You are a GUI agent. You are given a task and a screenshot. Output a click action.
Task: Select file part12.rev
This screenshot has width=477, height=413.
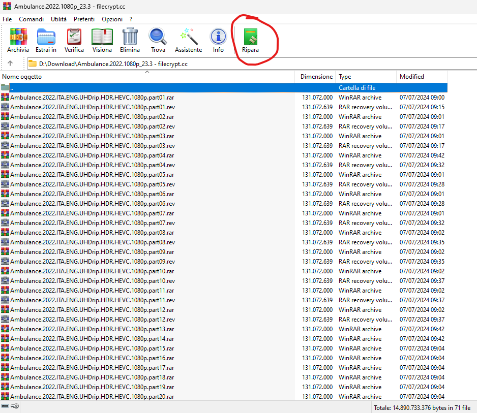(224, 320)
